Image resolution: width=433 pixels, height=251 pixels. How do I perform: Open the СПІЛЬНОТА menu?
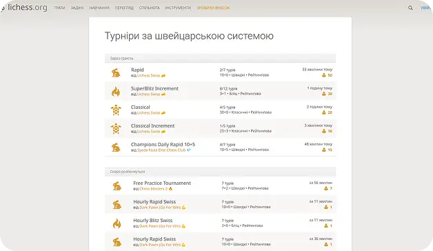pos(150,8)
